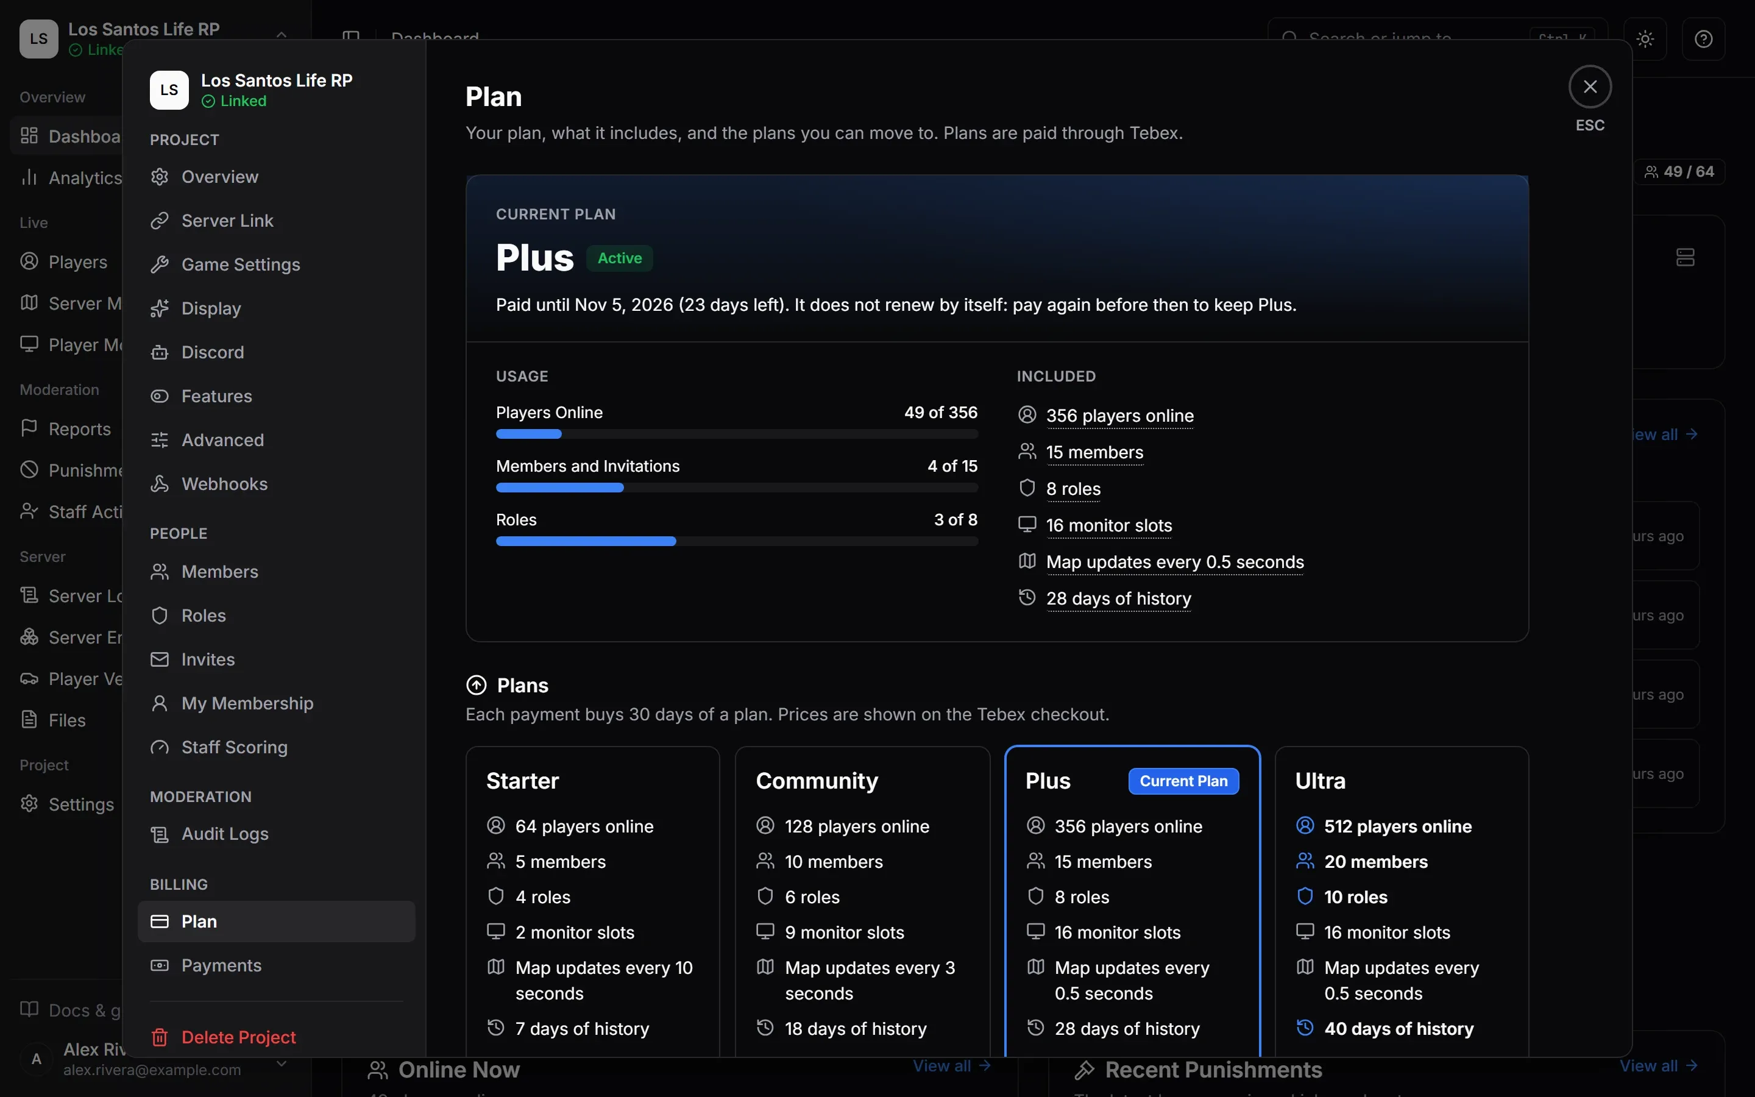This screenshot has height=1097, width=1755.
Task: Click '28 days of history' in Included list
Action: 1118,598
